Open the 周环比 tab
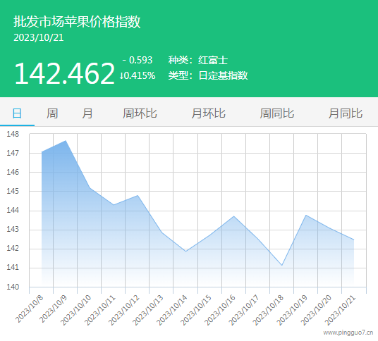Image resolution: width=378 pixels, height=341 pixels. (140, 113)
